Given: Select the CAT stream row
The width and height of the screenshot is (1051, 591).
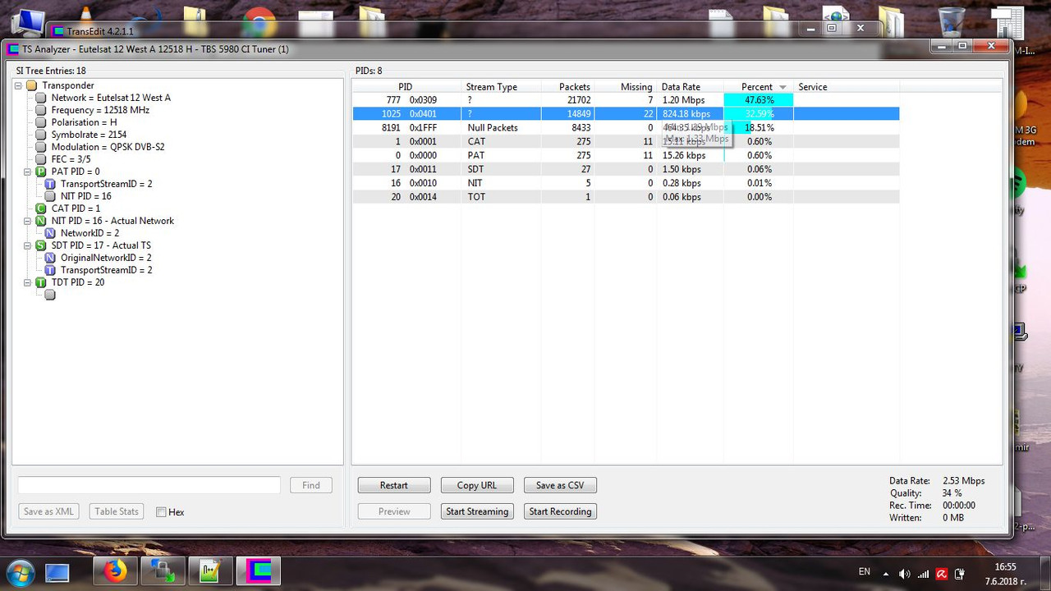Looking at the screenshot, I should [626, 141].
